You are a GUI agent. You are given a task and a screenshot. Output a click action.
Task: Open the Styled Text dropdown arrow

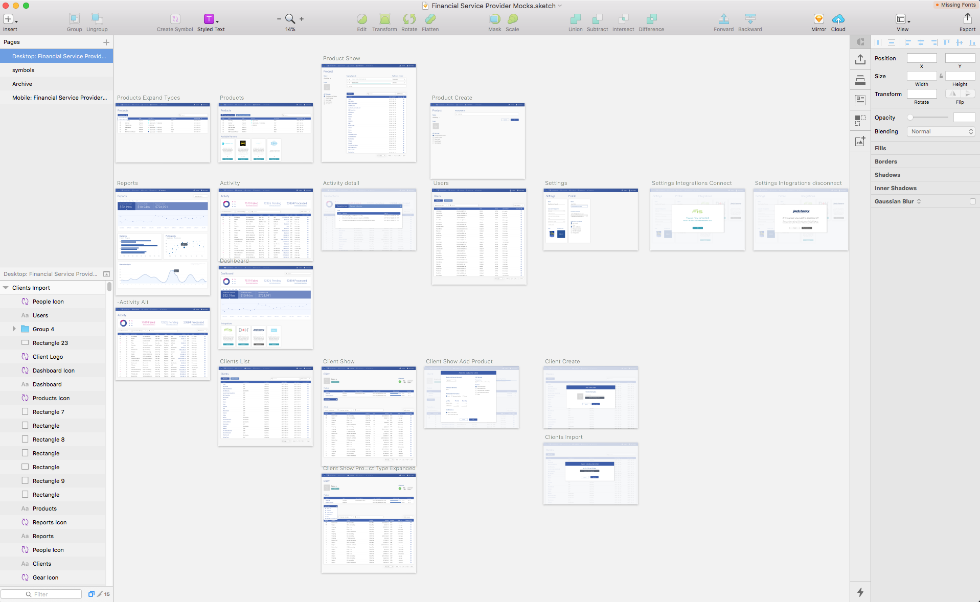tap(217, 22)
